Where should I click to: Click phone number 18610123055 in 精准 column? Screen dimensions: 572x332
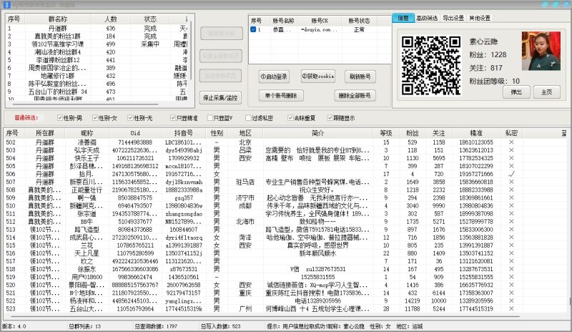point(475,142)
